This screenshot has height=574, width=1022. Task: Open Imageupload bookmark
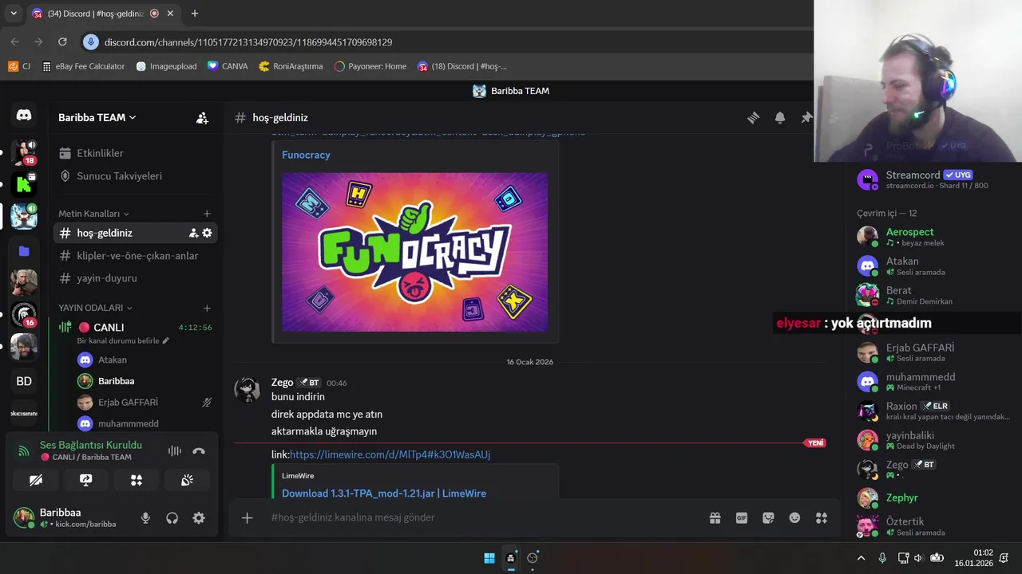pos(166,66)
